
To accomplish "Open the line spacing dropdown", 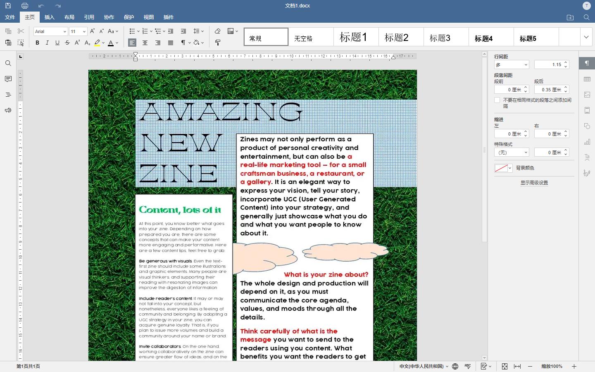I will pyautogui.click(x=198, y=31).
